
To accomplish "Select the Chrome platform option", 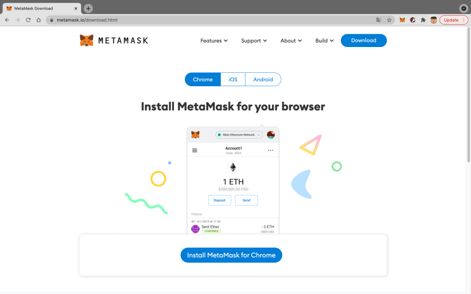I will coord(203,80).
